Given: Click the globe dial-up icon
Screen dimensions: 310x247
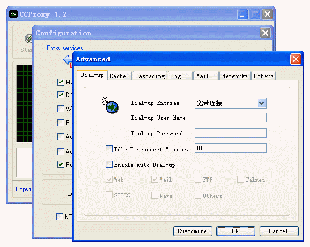Looking at the screenshot, I should click(110, 105).
